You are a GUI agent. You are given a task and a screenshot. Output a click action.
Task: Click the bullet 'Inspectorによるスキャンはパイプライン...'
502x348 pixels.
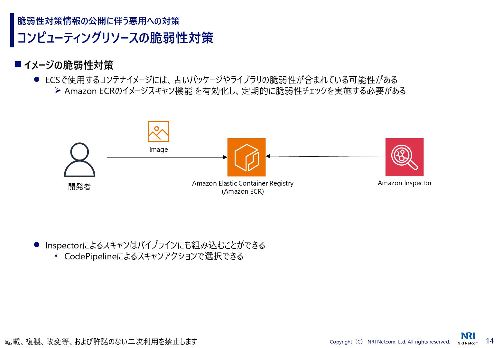tap(155, 245)
